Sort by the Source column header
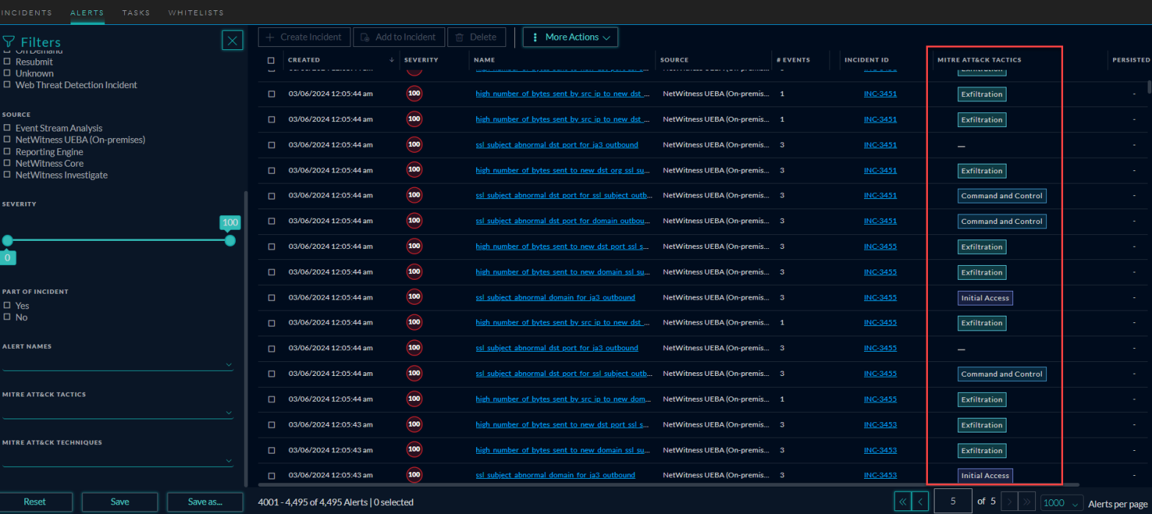 [x=674, y=60]
